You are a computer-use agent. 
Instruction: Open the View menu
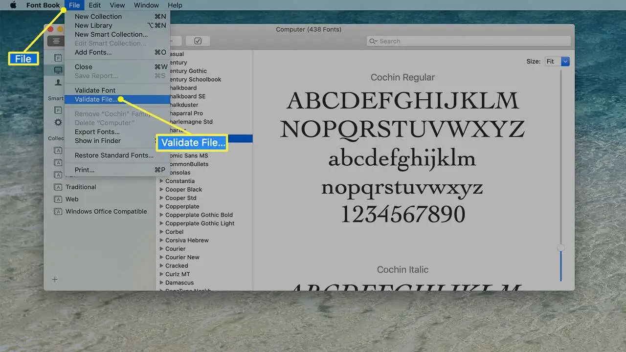pos(117,5)
